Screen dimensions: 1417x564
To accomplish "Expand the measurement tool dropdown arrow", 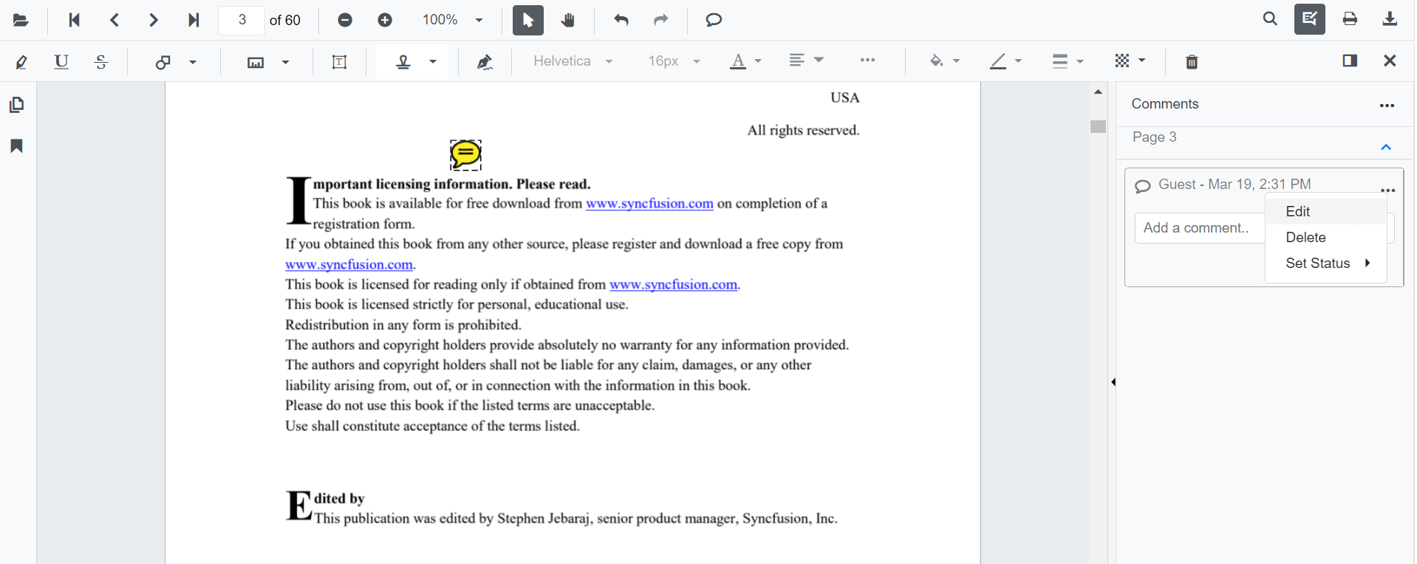I will (x=286, y=61).
